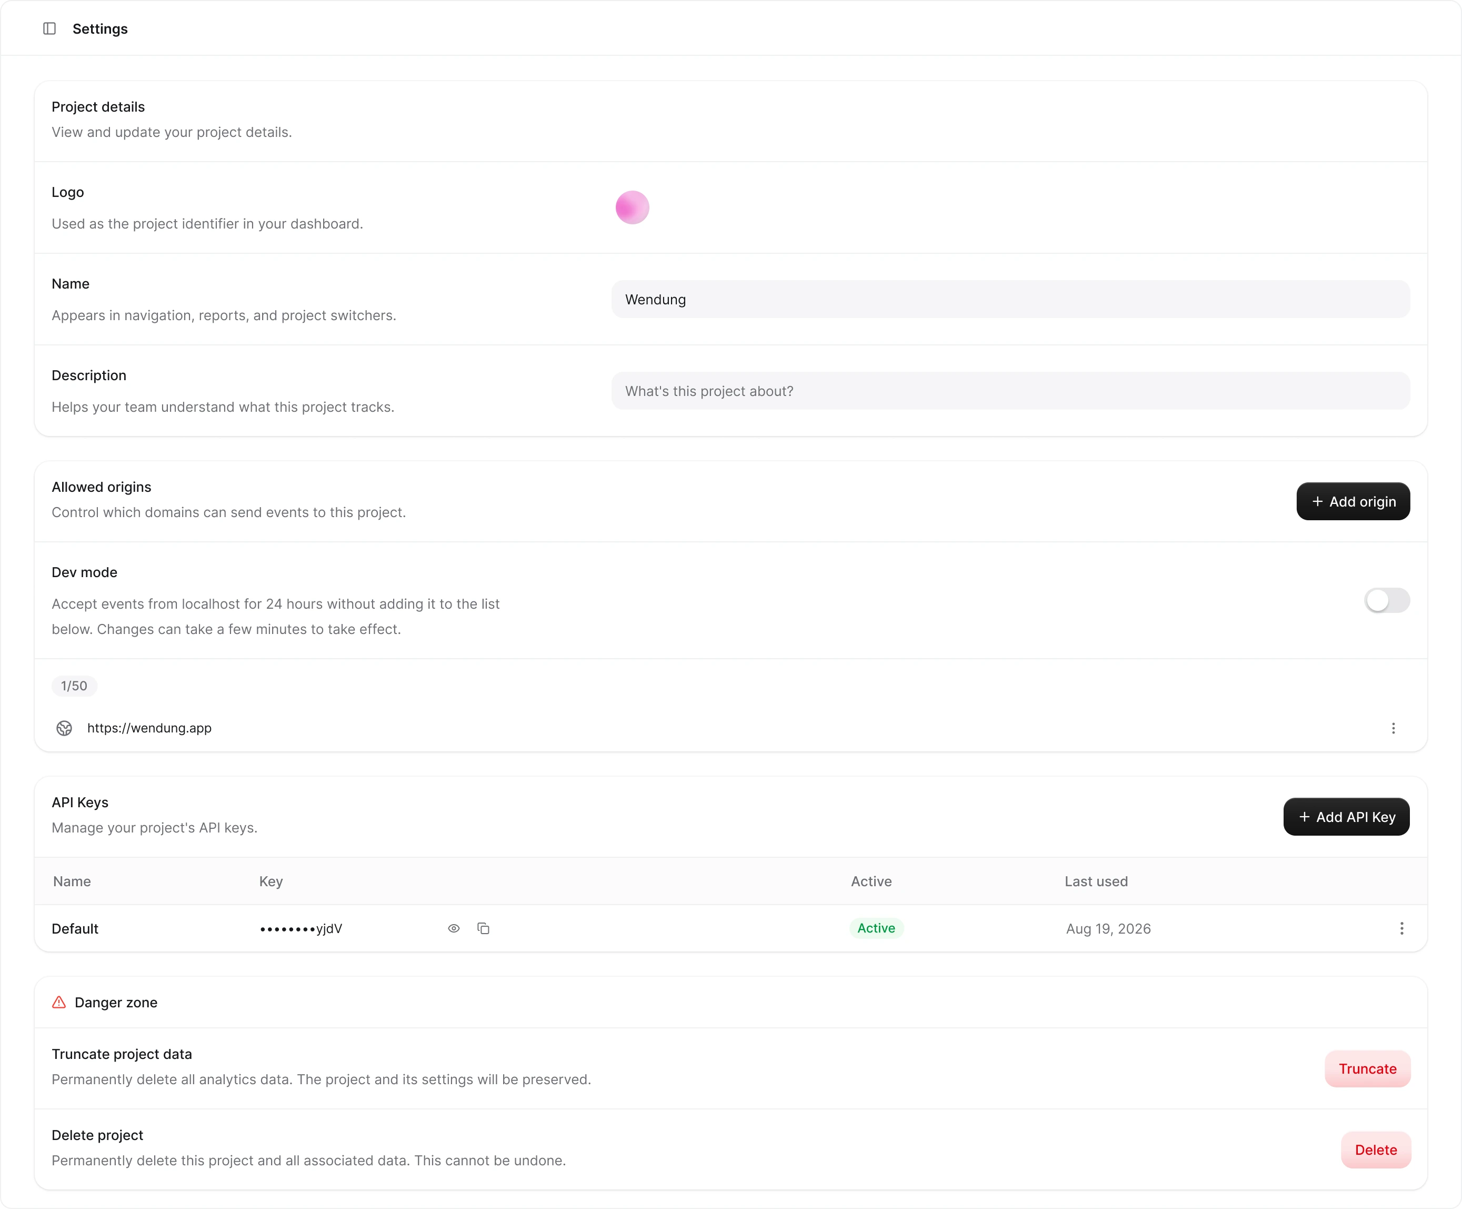Reveal the Default API key with eye icon

coord(454,928)
